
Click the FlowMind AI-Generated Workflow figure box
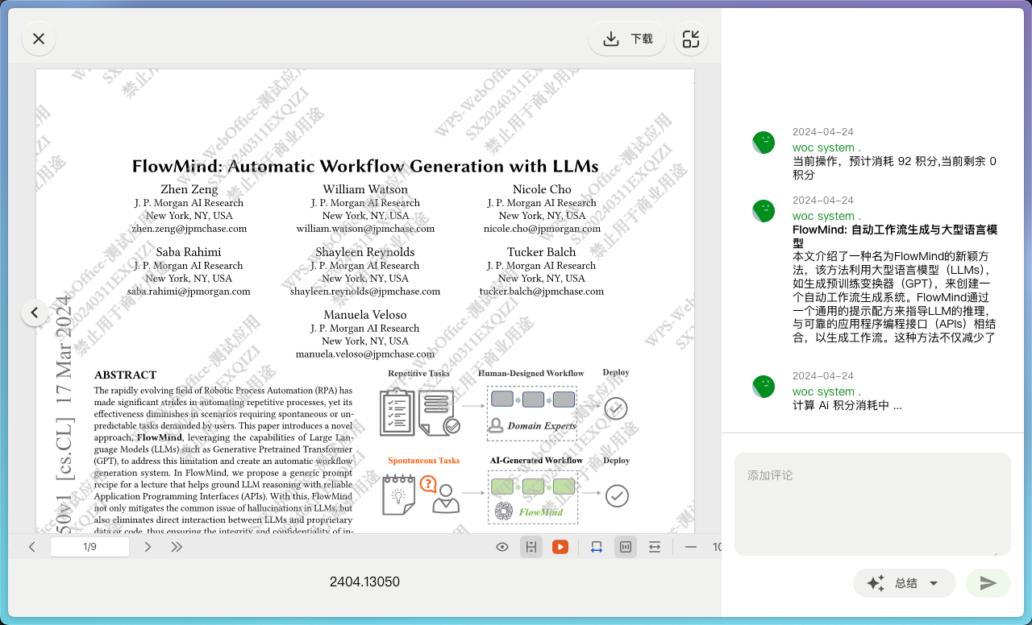[x=532, y=499]
